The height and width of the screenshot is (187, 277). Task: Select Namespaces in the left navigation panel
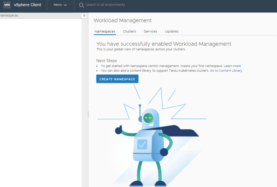[x=9, y=16]
